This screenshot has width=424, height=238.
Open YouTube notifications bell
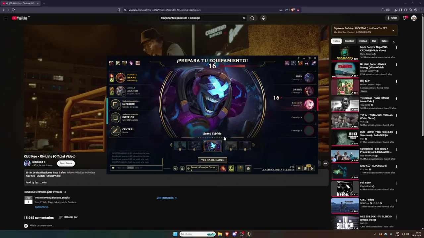click(x=404, y=18)
